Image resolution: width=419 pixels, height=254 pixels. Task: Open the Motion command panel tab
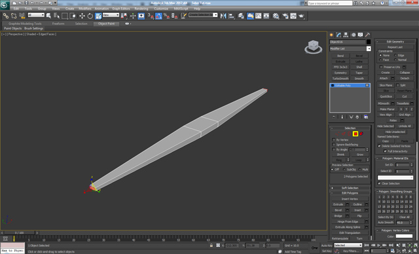pyautogui.click(x=354, y=35)
